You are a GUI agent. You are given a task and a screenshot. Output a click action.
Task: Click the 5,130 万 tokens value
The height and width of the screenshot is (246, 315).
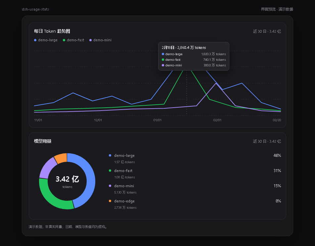coord(125,193)
